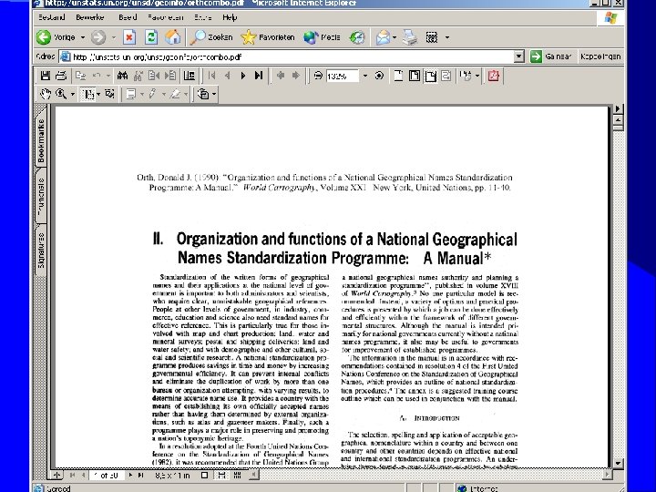This screenshot has height=492, width=656.
Task: Open the Signatures side tab
Action: 41,251
